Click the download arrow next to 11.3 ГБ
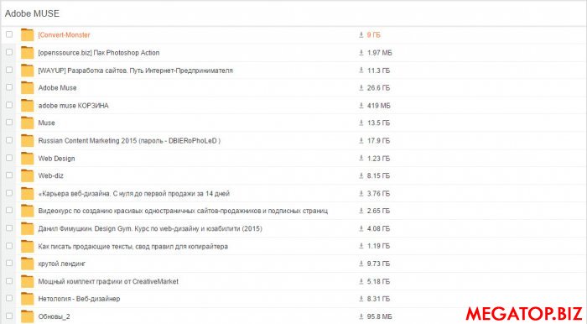587x324 pixels. tap(361, 70)
